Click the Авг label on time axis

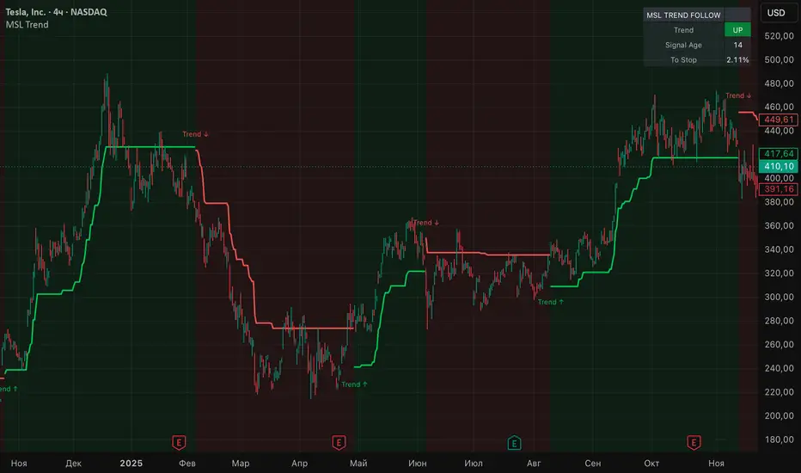pos(534,464)
